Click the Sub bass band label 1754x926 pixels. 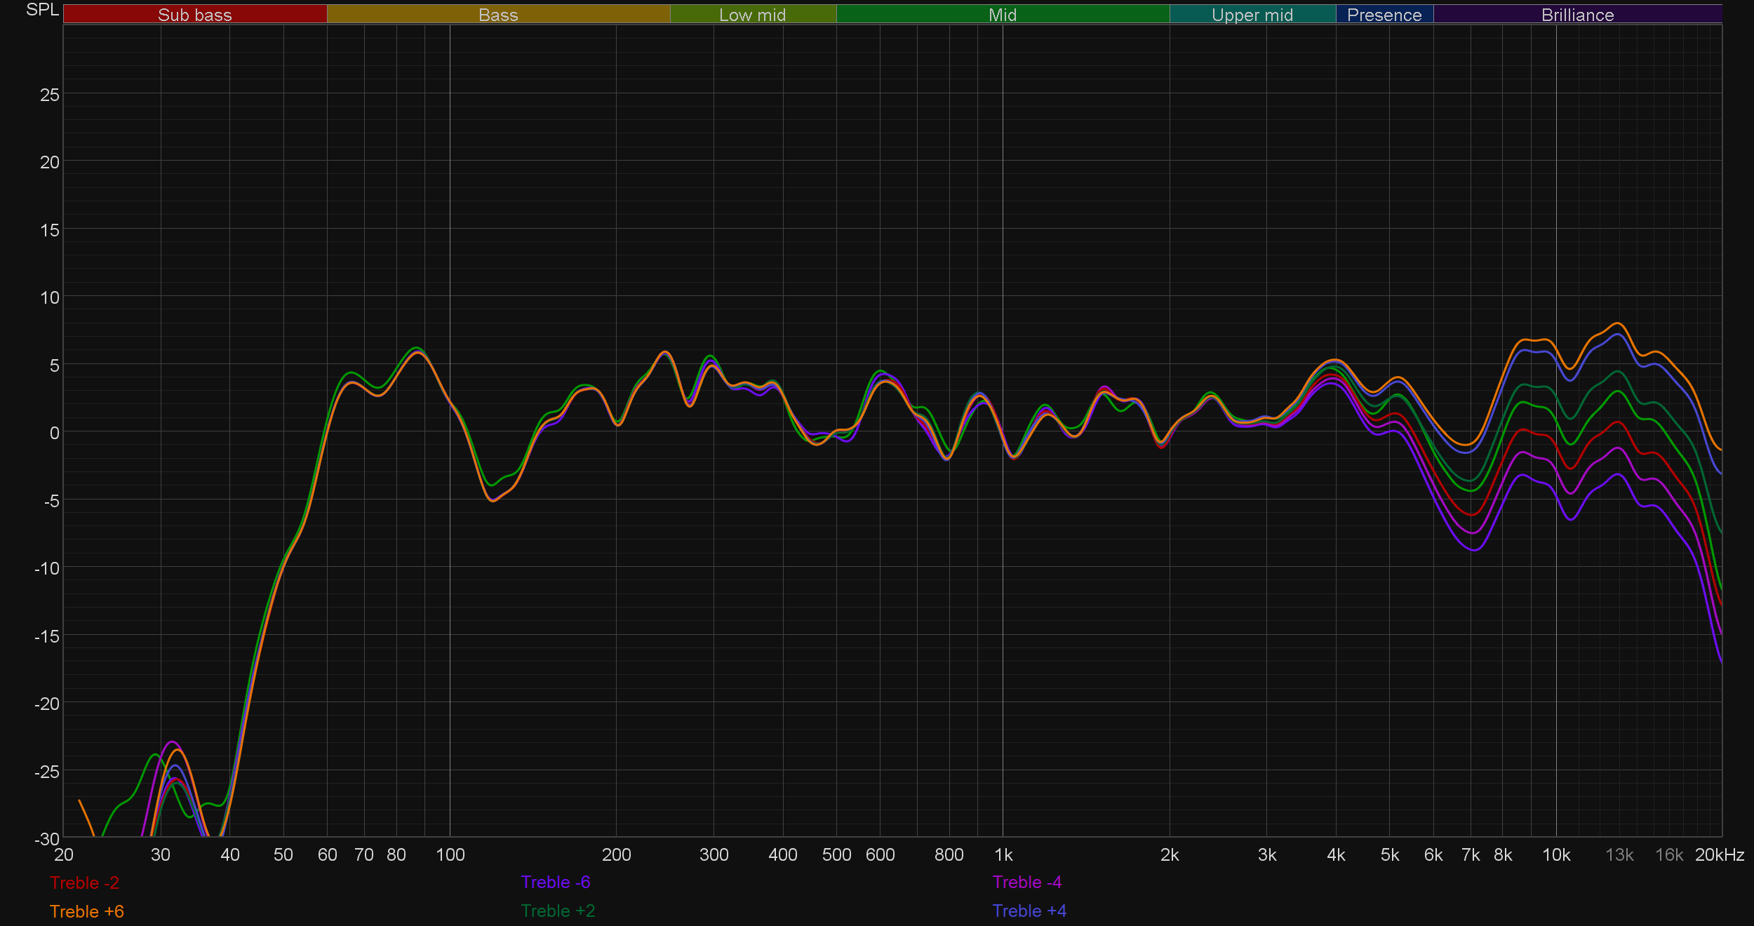point(195,15)
